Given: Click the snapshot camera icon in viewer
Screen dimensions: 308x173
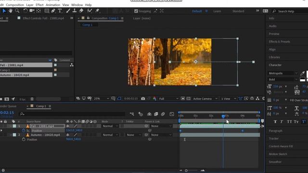Looking at the screenshot, I should tap(143, 99).
